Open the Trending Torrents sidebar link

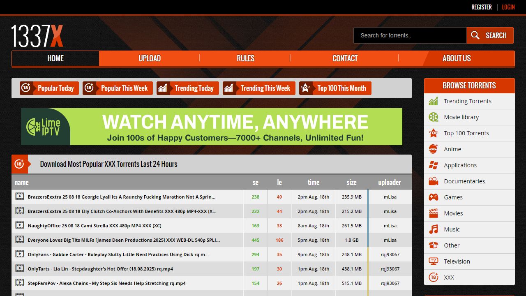point(468,101)
